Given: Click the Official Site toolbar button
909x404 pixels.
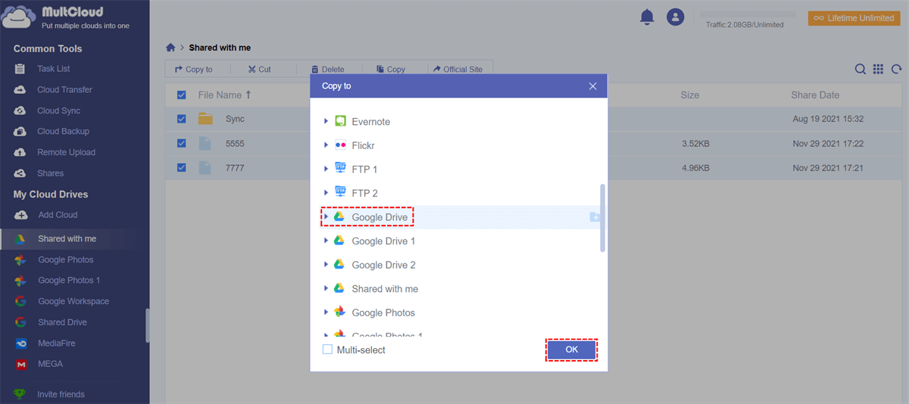Looking at the screenshot, I should [x=458, y=69].
